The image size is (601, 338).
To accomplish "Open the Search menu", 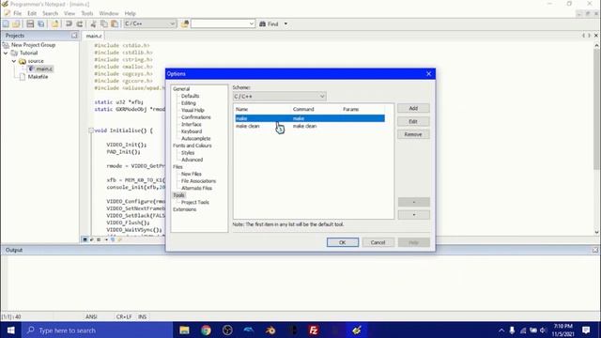I will tap(50, 13).
